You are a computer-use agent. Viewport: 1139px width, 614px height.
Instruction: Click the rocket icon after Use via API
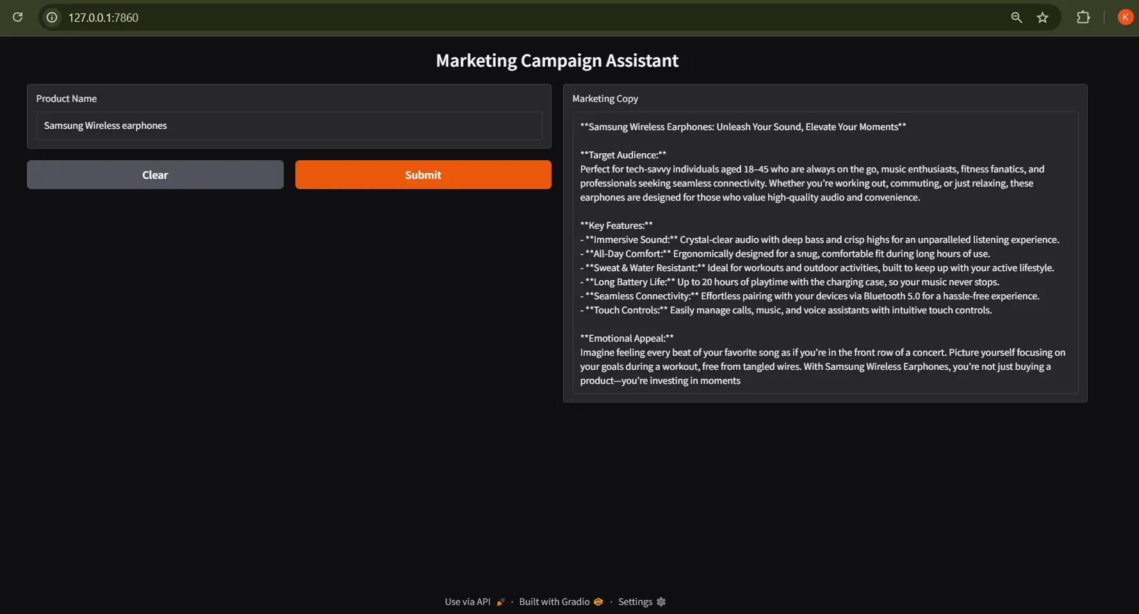click(x=500, y=602)
